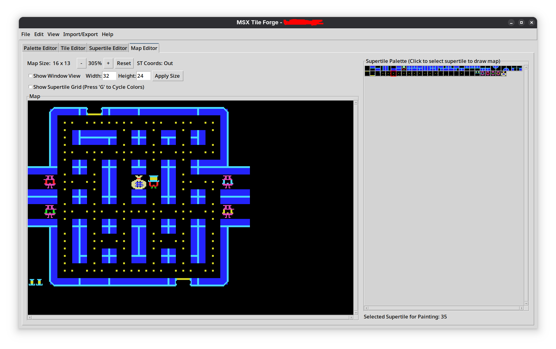The width and height of the screenshot is (556, 349).
Task: Click the supertile palette's vertical scrollbar
Action: coord(526,185)
